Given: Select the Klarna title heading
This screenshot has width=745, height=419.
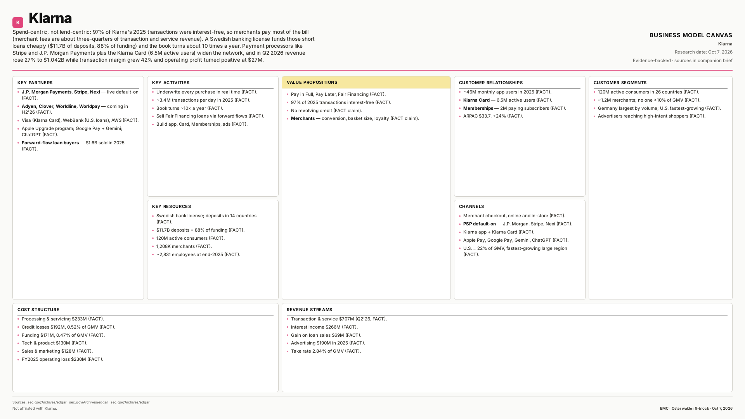Looking at the screenshot, I should (x=50, y=18).
